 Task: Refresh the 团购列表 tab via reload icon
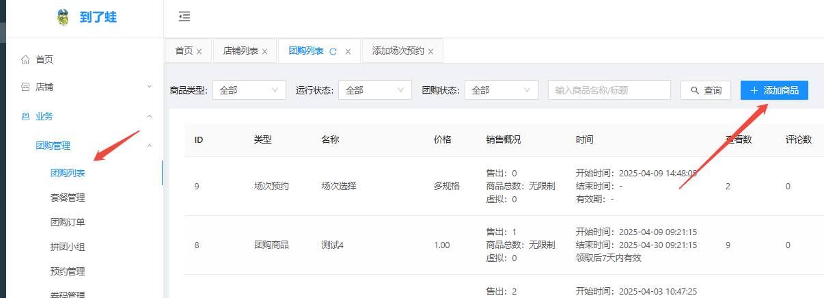(x=333, y=51)
